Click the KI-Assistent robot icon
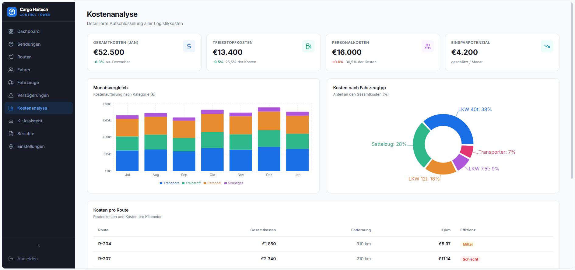Viewport: 575px width, 270px height. [11, 121]
